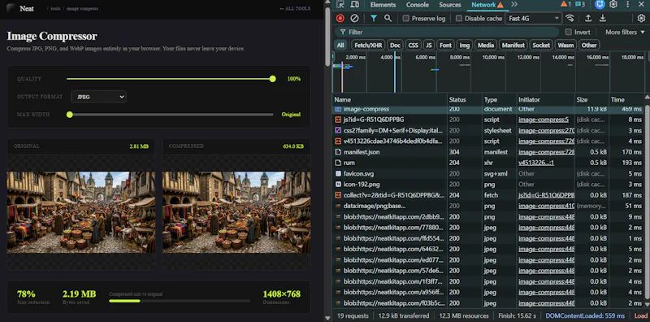Filter requests by Img type

click(464, 46)
